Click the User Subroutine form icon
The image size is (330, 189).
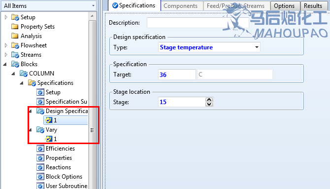40,186
